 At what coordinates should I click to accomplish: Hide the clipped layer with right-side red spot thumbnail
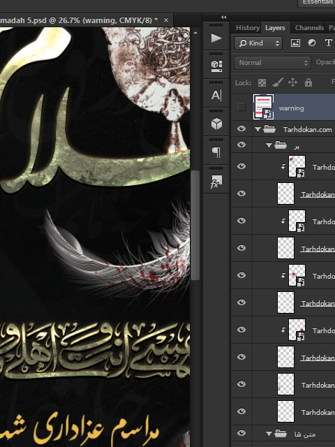pos(241,330)
